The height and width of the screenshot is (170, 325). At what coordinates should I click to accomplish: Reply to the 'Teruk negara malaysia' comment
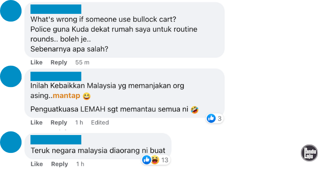click(x=59, y=164)
